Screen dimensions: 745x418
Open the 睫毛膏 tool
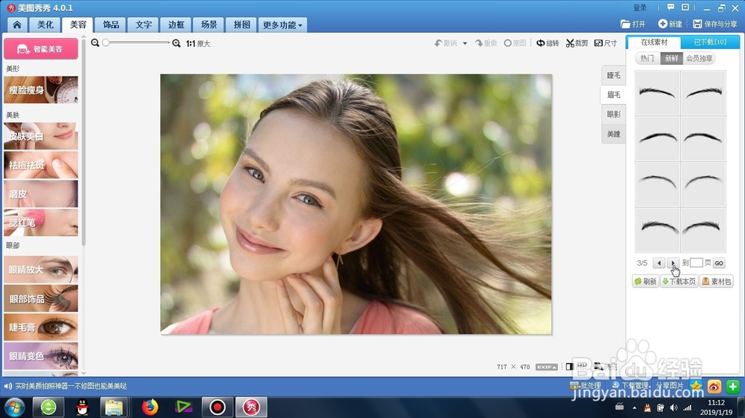[41, 327]
